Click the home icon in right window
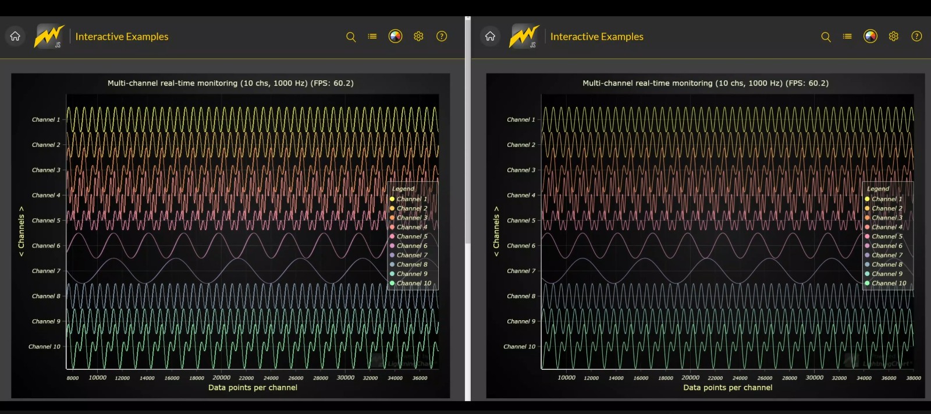Screen dimensions: 931x414 pyautogui.click(x=490, y=36)
